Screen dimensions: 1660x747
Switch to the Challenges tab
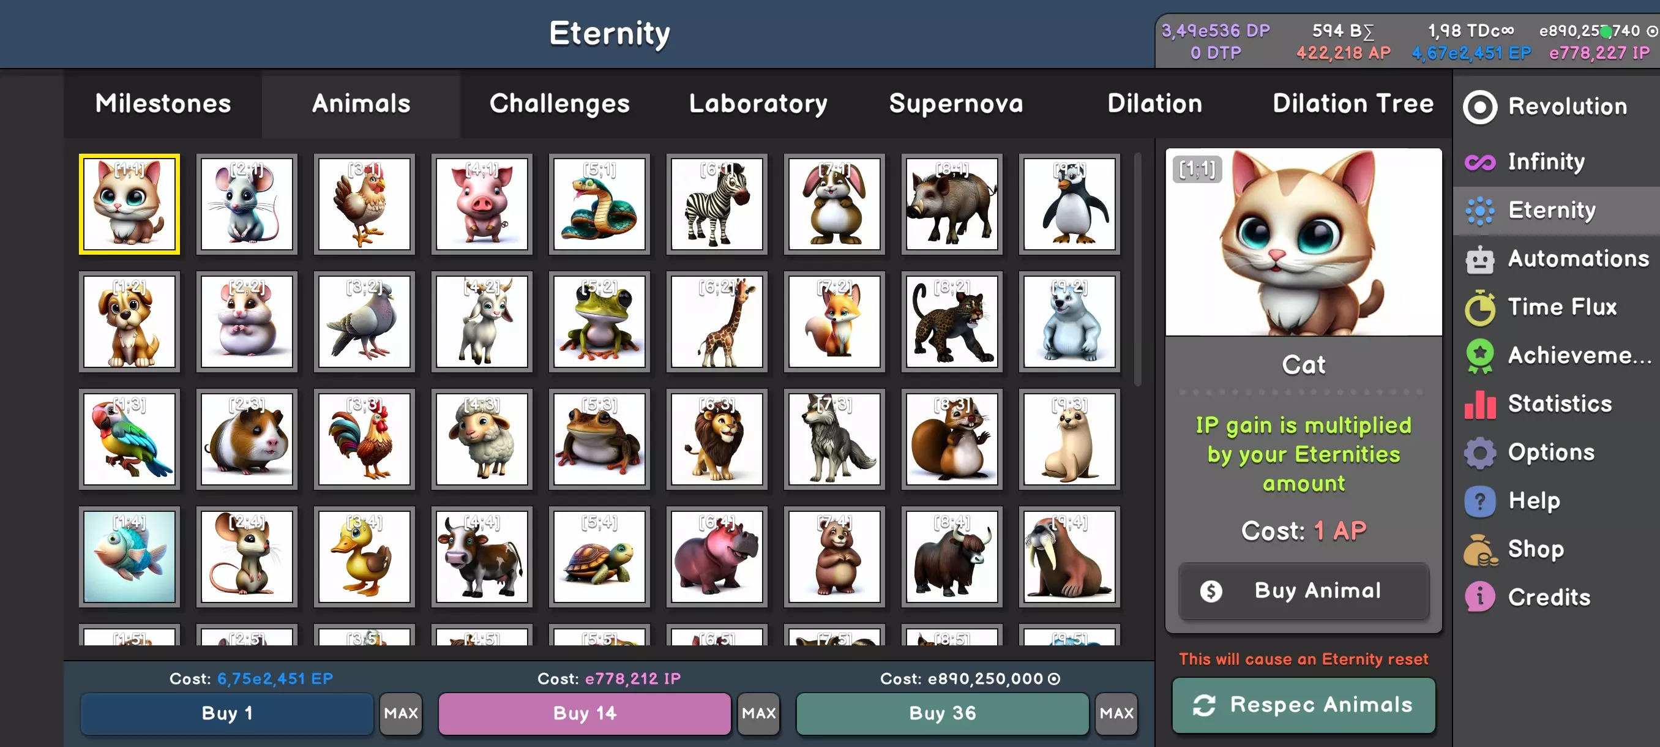[x=559, y=103]
